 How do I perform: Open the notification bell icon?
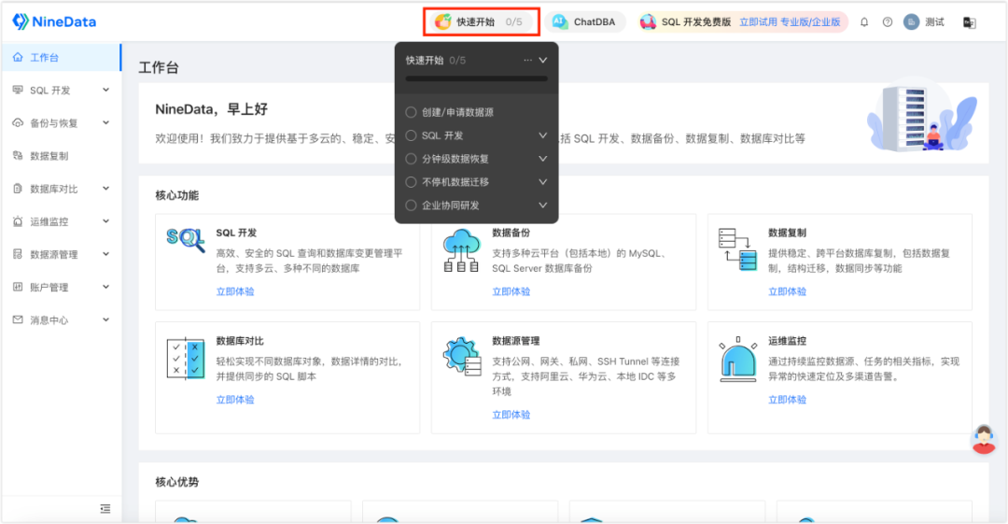click(864, 21)
